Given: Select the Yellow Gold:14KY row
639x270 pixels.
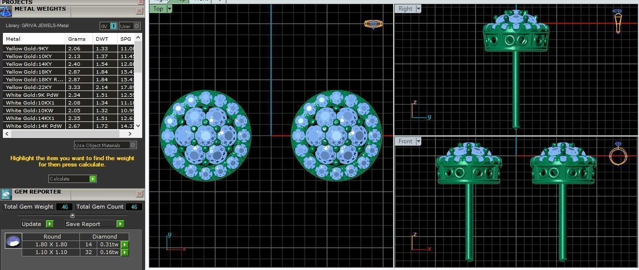Looking at the screenshot, I should click(69, 64).
